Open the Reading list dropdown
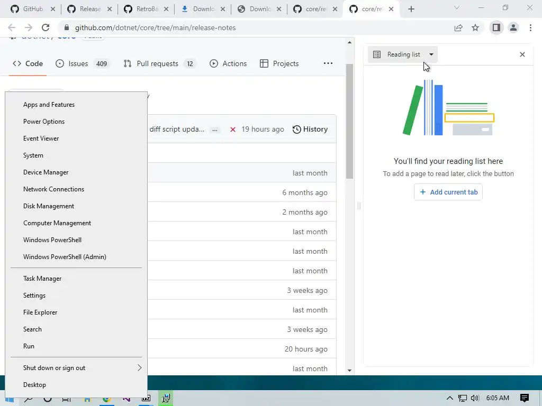Image resolution: width=542 pixels, height=406 pixels. click(403, 54)
